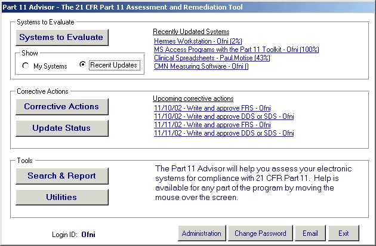The image size is (376, 246).
Task: Exit the Part 11 Advisor application
Action: coord(344,233)
